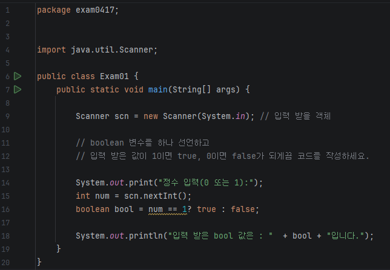
Task: Select gutter line number 4
Action: (x=8, y=50)
